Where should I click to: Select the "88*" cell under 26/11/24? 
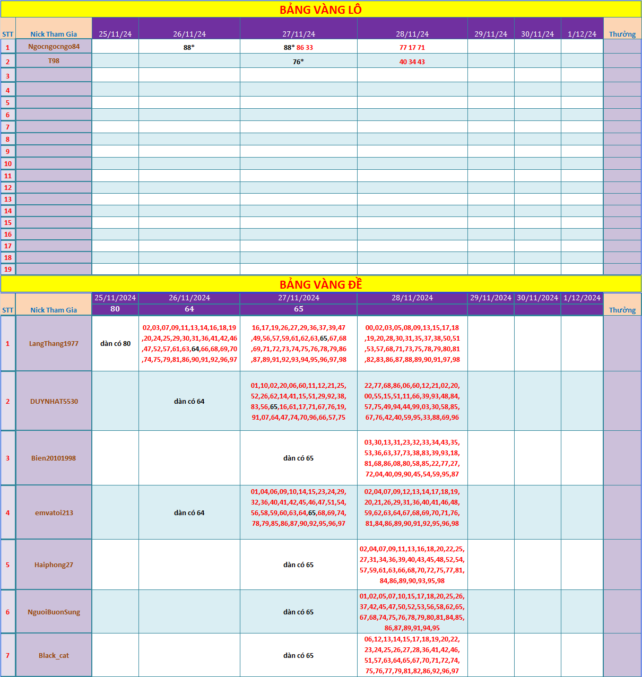point(189,47)
